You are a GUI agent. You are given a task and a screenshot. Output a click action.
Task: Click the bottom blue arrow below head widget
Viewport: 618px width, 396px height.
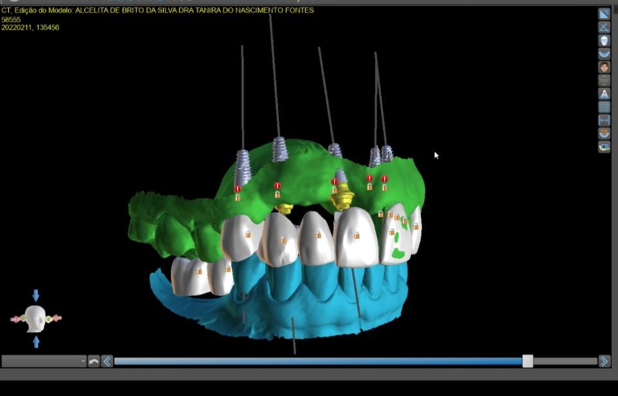36,341
